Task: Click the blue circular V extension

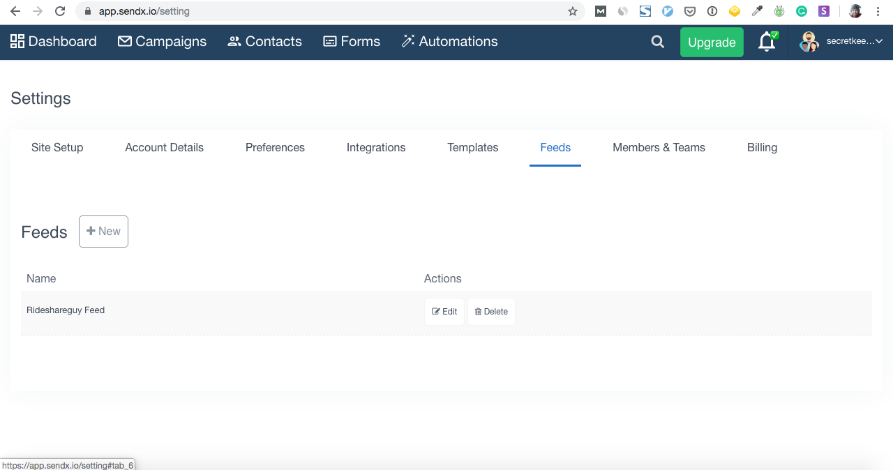Action: (668, 11)
